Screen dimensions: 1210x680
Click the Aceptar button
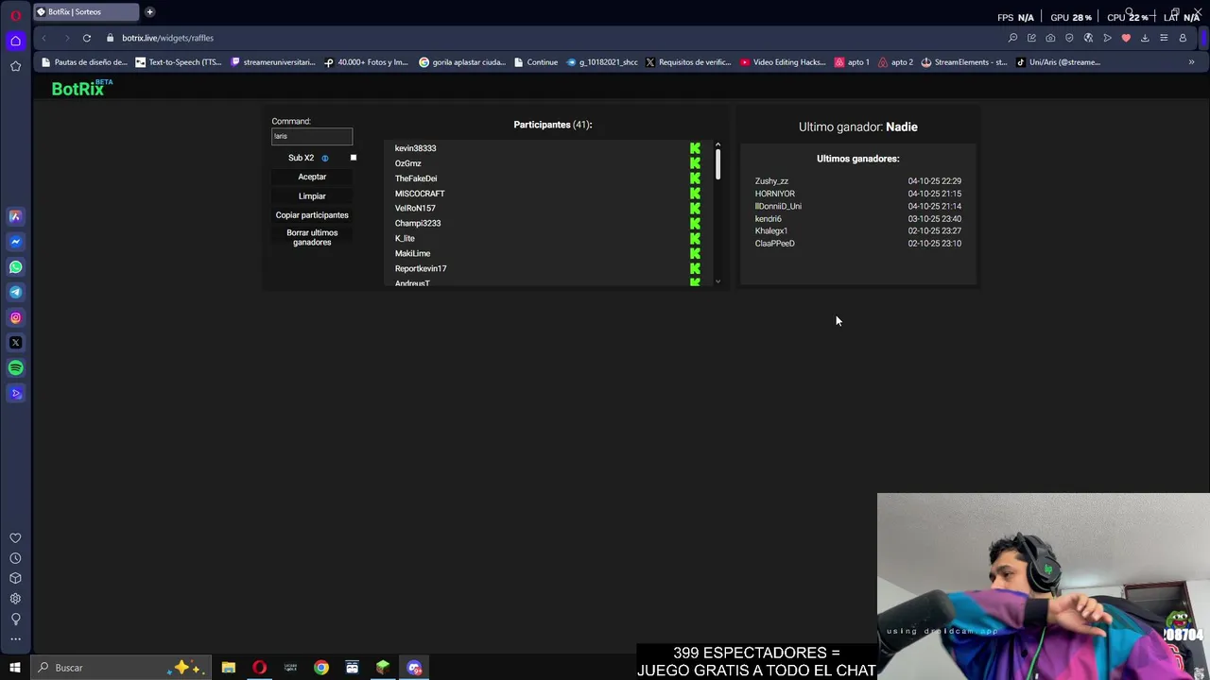click(312, 177)
